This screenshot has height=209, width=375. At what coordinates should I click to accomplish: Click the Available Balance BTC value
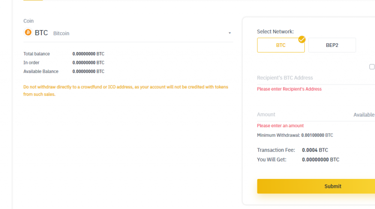[x=88, y=71]
